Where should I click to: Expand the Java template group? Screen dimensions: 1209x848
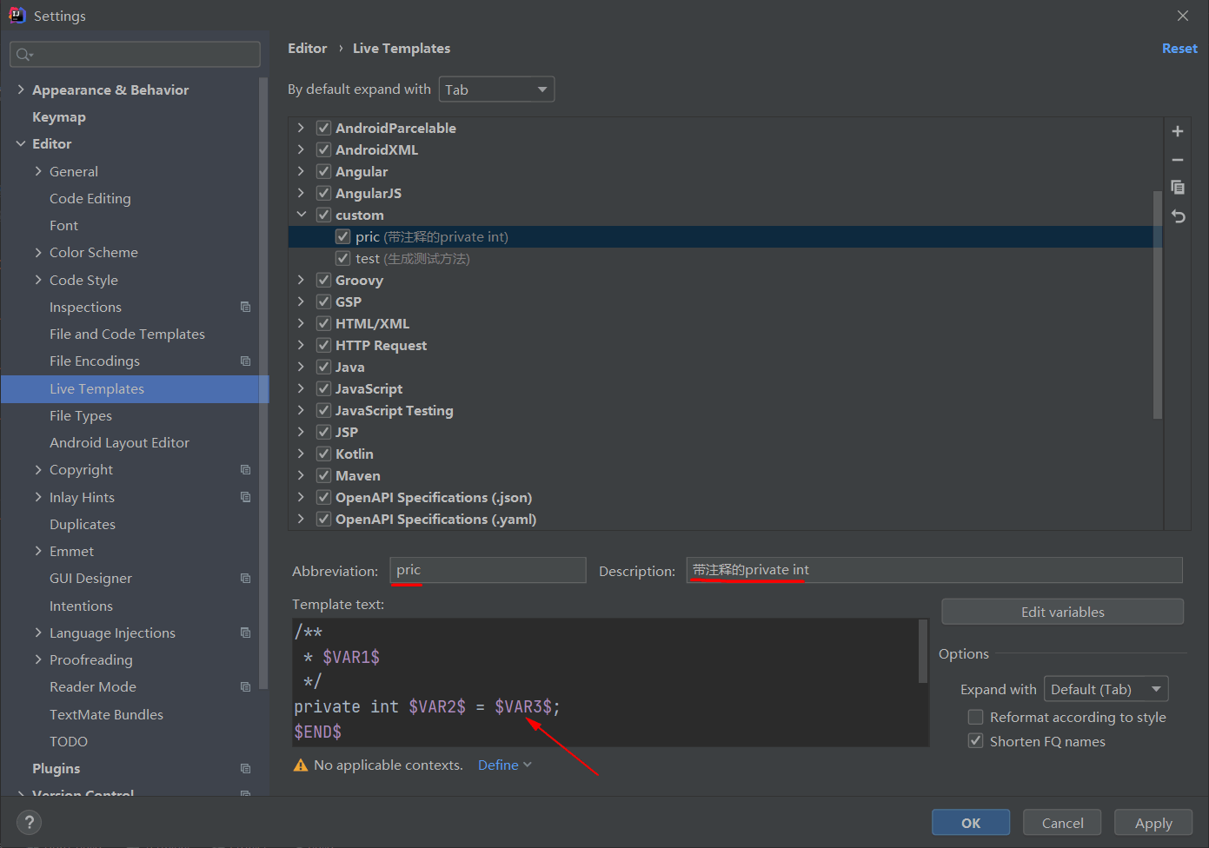pyautogui.click(x=301, y=367)
